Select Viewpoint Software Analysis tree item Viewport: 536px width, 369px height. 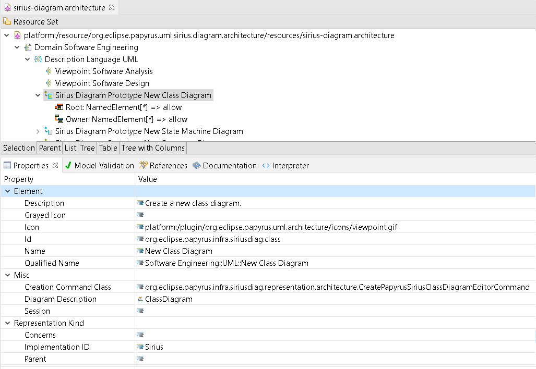[104, 71]
